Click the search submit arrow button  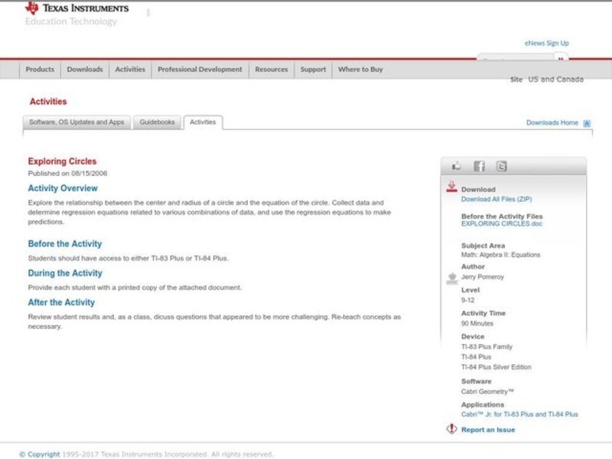562,59
